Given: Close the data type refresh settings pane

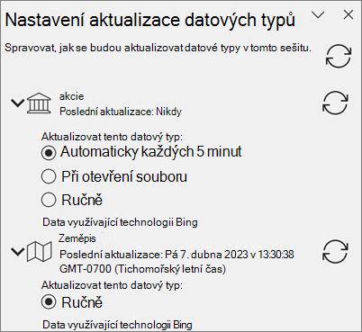Looking at the screenshot, I should 348,14.
